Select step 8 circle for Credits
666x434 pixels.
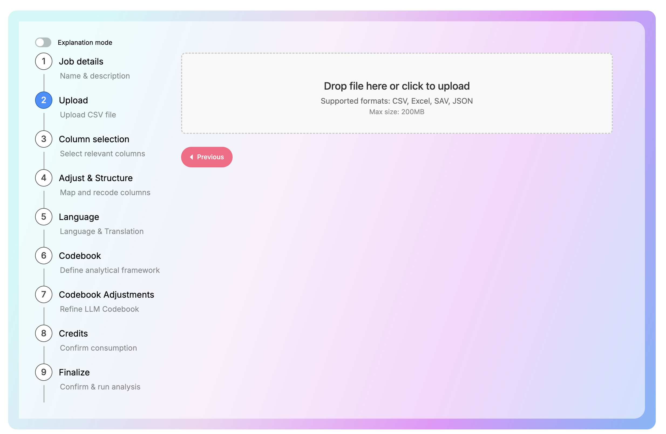tap(43, 333)
